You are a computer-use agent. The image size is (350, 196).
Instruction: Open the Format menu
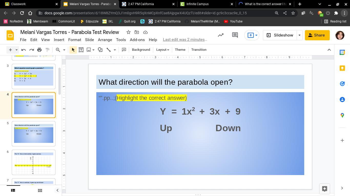pyautogui.click(x=75, y=40)
